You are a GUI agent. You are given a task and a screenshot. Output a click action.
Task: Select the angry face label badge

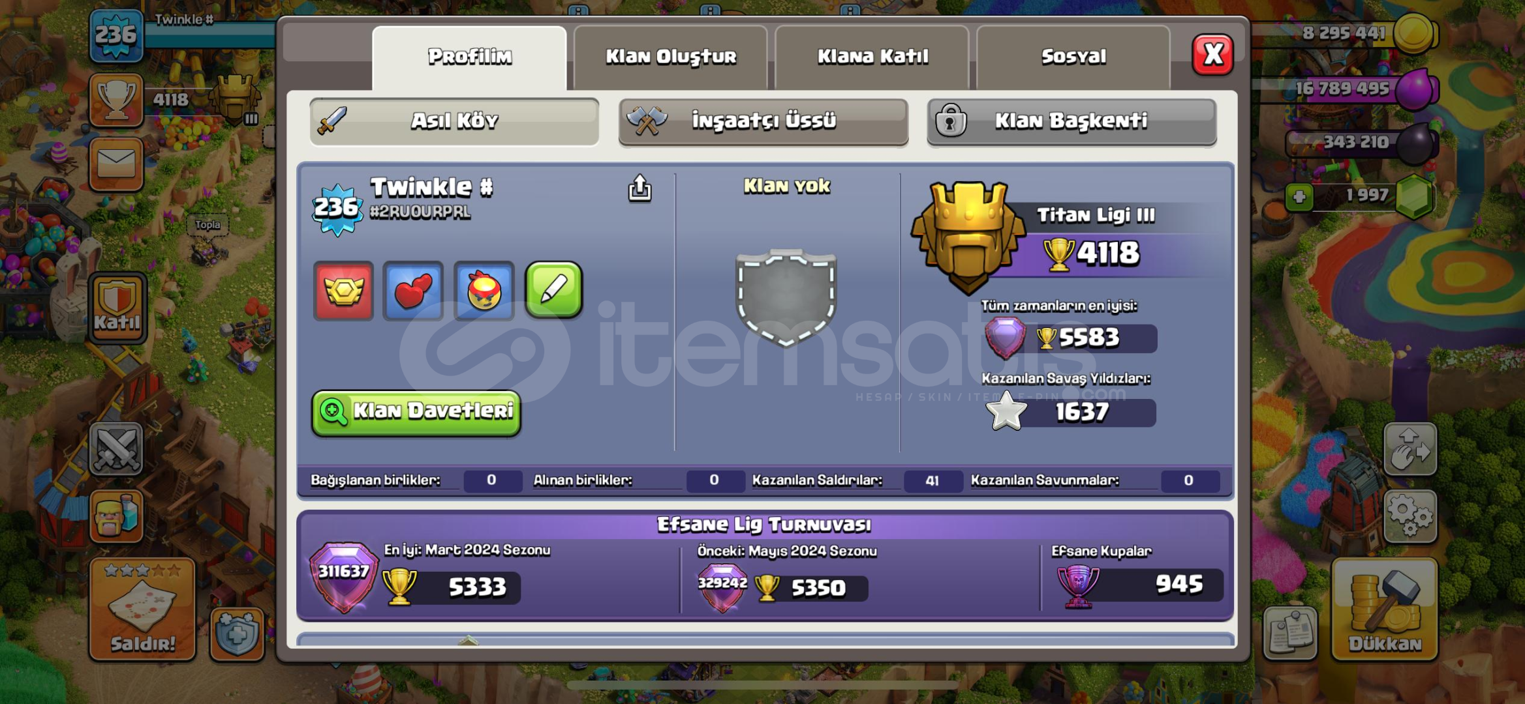tap(484, 291)
